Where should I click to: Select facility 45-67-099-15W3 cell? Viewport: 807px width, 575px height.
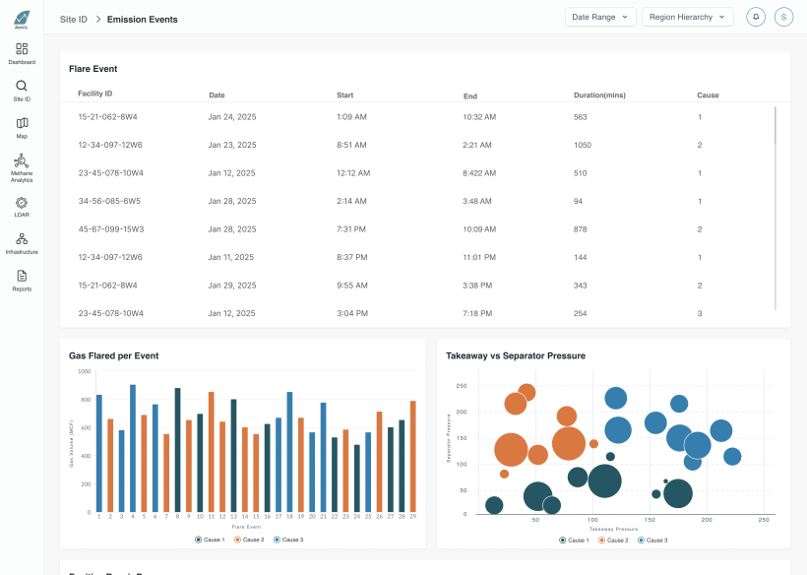111,229
